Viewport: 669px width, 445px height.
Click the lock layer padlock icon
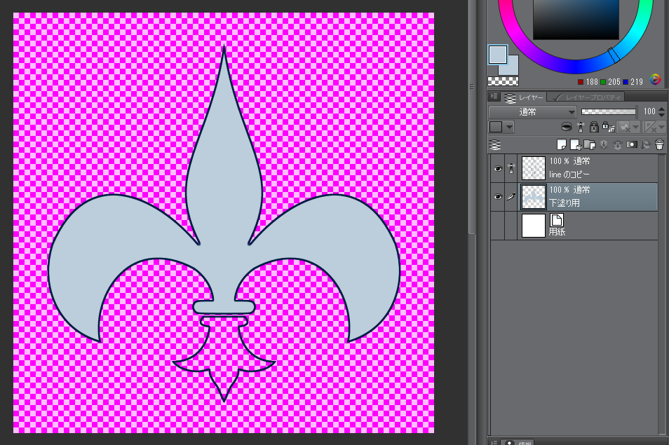point(593,127)
